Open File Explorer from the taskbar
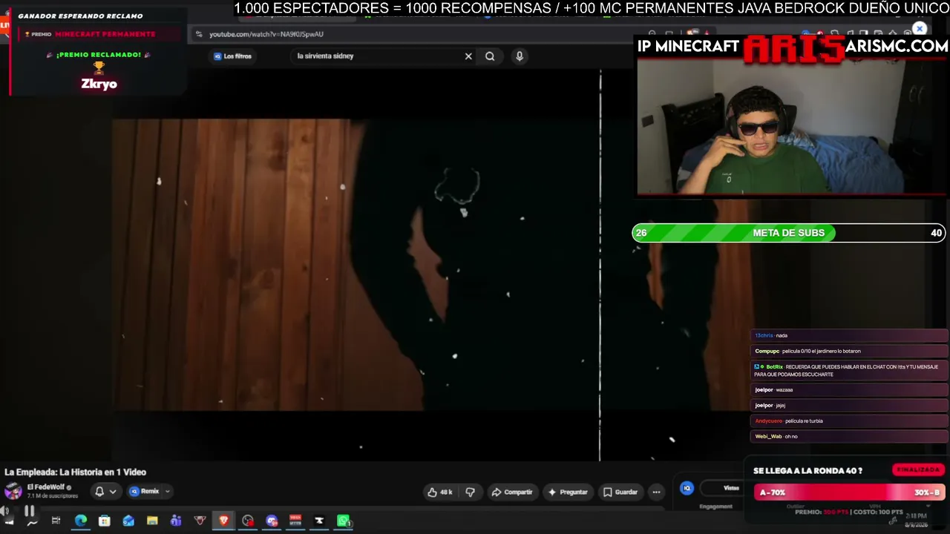Screen dimensions: 950x534 (152, 521)
